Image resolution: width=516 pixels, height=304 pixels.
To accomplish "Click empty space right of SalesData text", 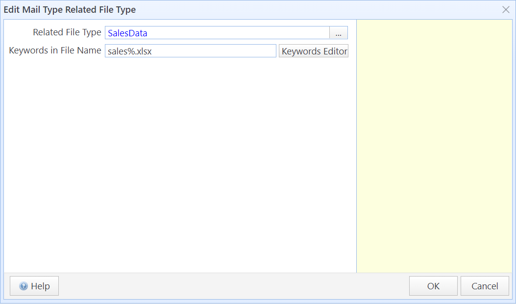I will (245, 33).
